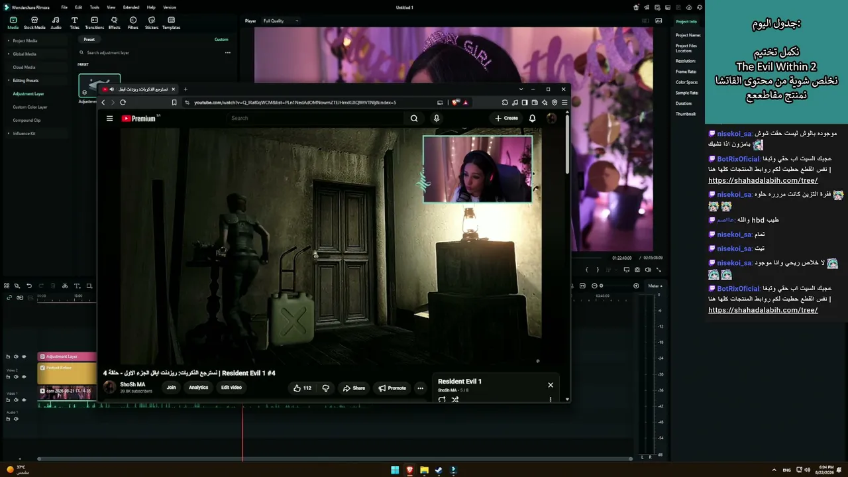The image size is (848, 477).
Task: Click the YouTube voice search microphone
Action: pyautogui.click(x=436, y=118)
